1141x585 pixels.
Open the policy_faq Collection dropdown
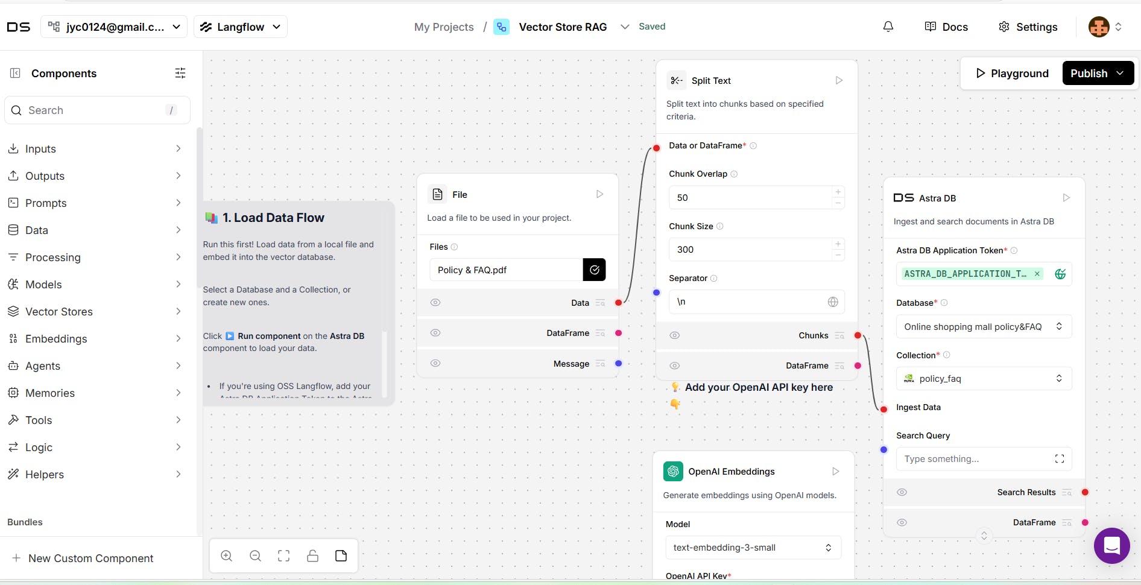tap(984, 378)
